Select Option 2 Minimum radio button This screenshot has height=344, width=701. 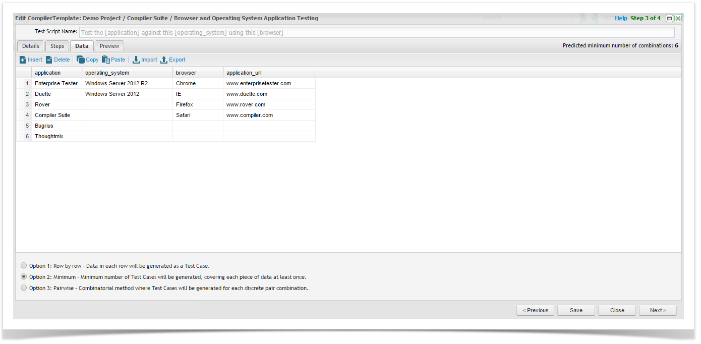[24, 277]
